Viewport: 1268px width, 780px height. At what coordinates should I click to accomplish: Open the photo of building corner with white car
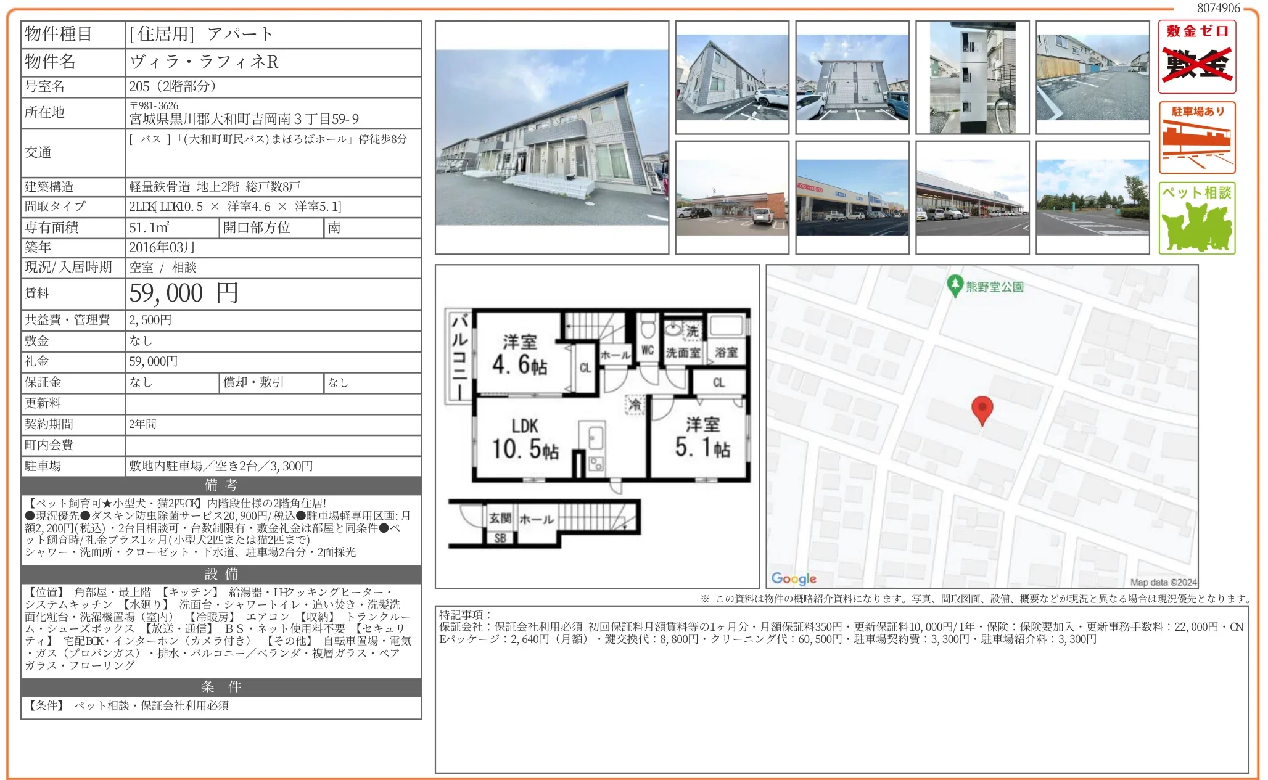(732, 77)
